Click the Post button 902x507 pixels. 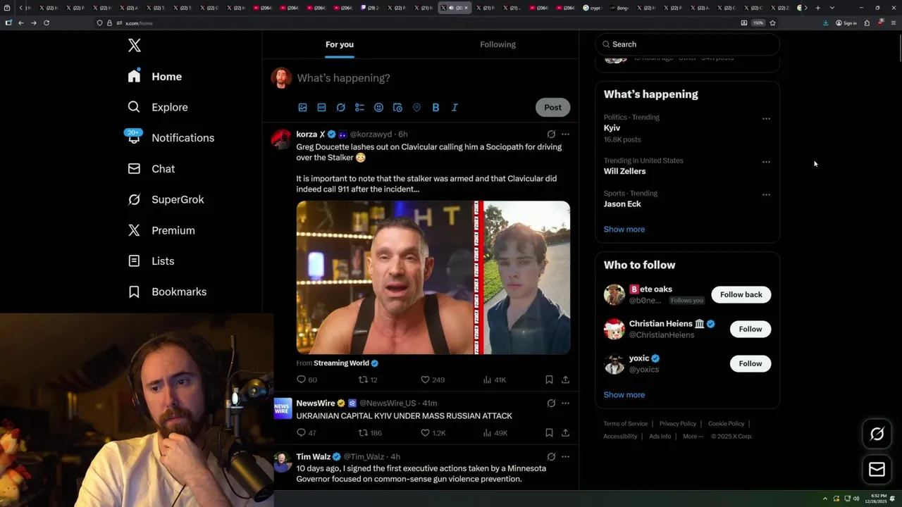coord(552,108)
